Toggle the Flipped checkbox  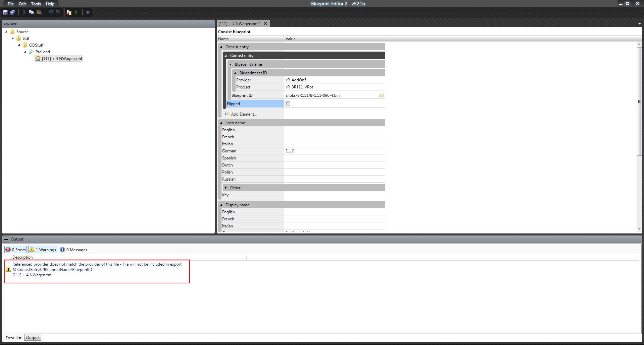[288, 104]
